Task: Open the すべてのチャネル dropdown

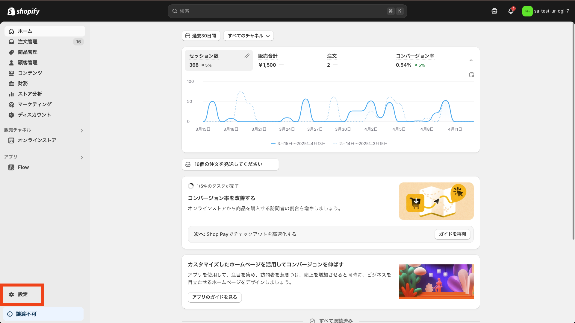Action: 248,36
